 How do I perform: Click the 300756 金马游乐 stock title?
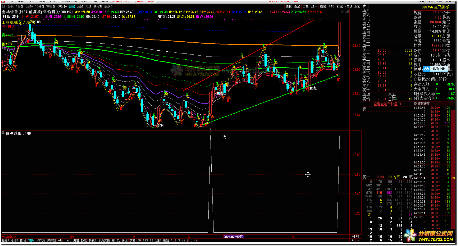(x=435, y=7)
